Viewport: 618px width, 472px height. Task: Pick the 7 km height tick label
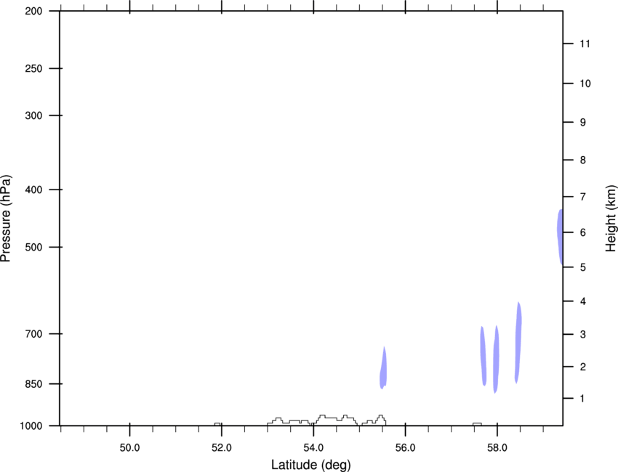coord(583,197)
